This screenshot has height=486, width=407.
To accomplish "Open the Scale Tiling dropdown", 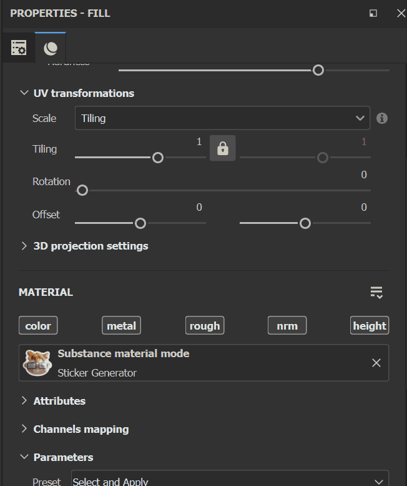I will coord(222,118).
